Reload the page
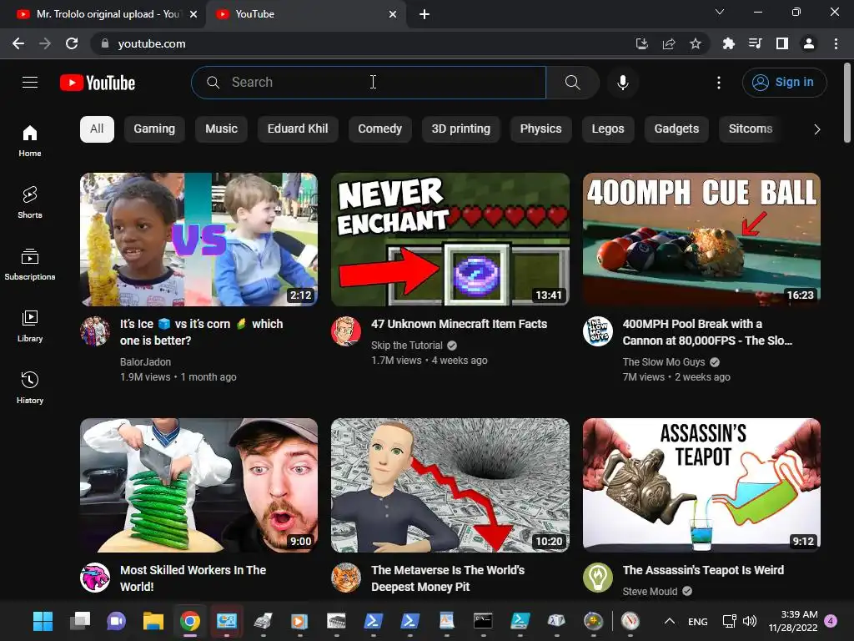Viewport: 854px width, 641px height. point(72,43)
